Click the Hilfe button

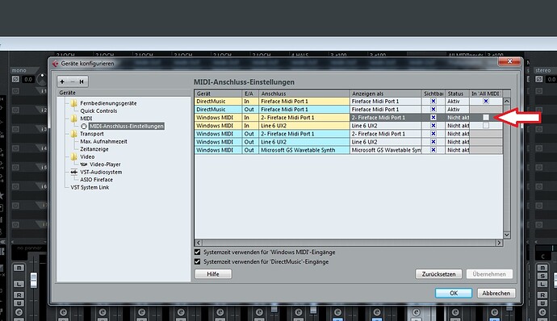tap(213, 274)
